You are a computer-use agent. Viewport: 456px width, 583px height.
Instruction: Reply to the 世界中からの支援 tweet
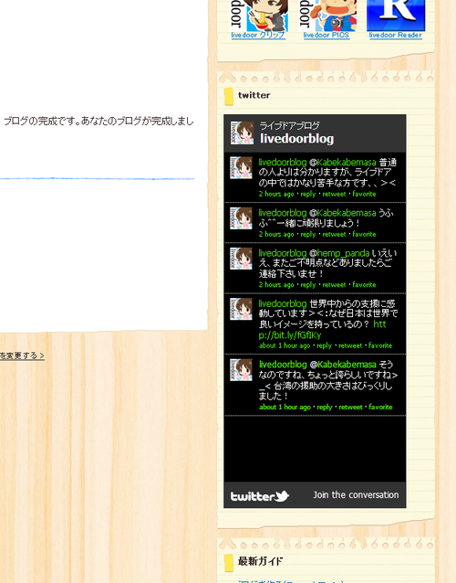click(325, 345)
